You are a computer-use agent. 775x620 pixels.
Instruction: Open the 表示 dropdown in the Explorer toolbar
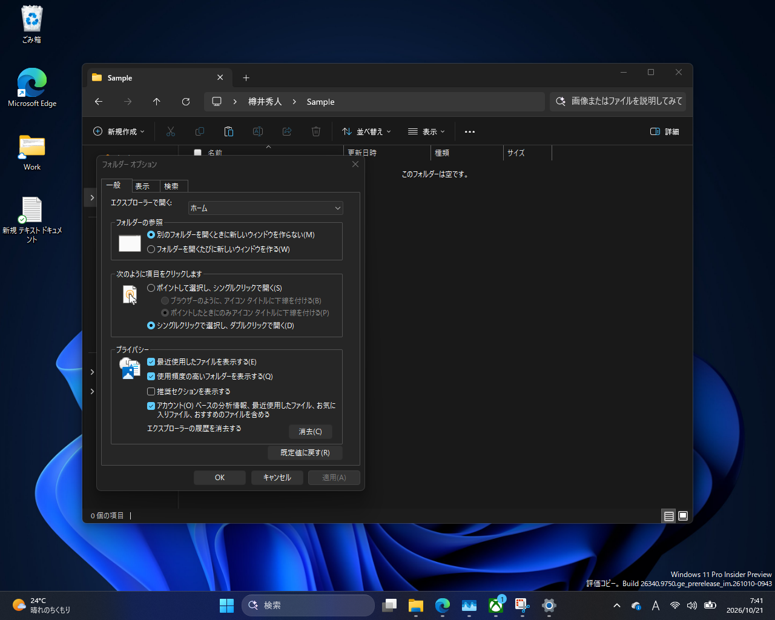[x=426, y=131]
